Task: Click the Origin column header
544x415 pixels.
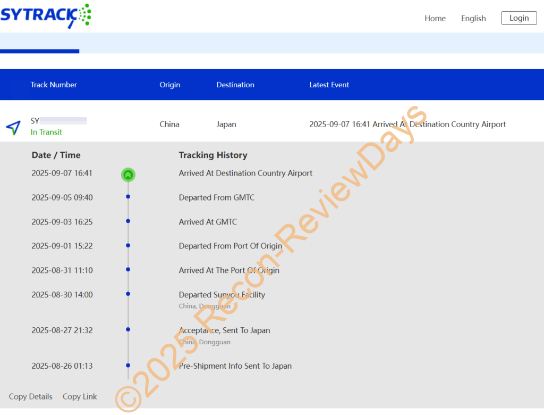Action: coord(169,85)
